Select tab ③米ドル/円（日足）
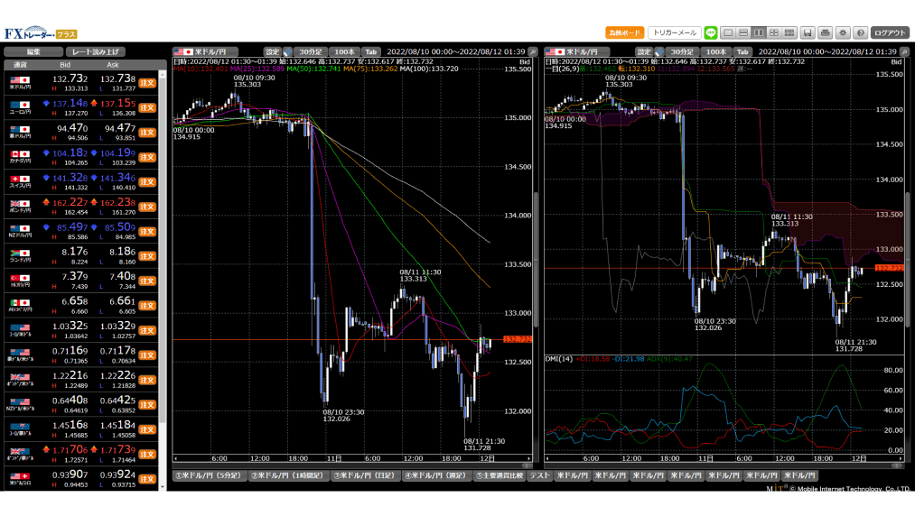This screenshot has height=516, width=915. [365, 475]
